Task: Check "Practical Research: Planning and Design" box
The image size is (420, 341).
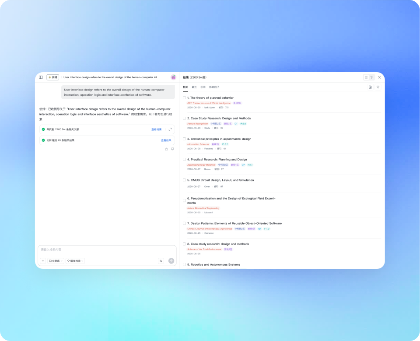Action: [184, 160]
